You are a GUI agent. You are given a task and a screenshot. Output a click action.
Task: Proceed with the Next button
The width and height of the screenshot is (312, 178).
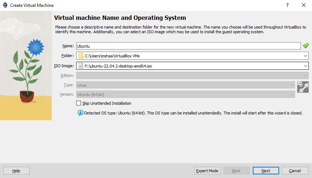tap(266, 171)
